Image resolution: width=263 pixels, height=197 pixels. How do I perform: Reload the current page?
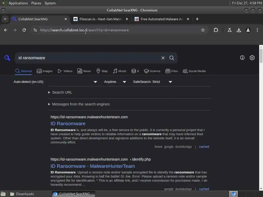point(24,30)
